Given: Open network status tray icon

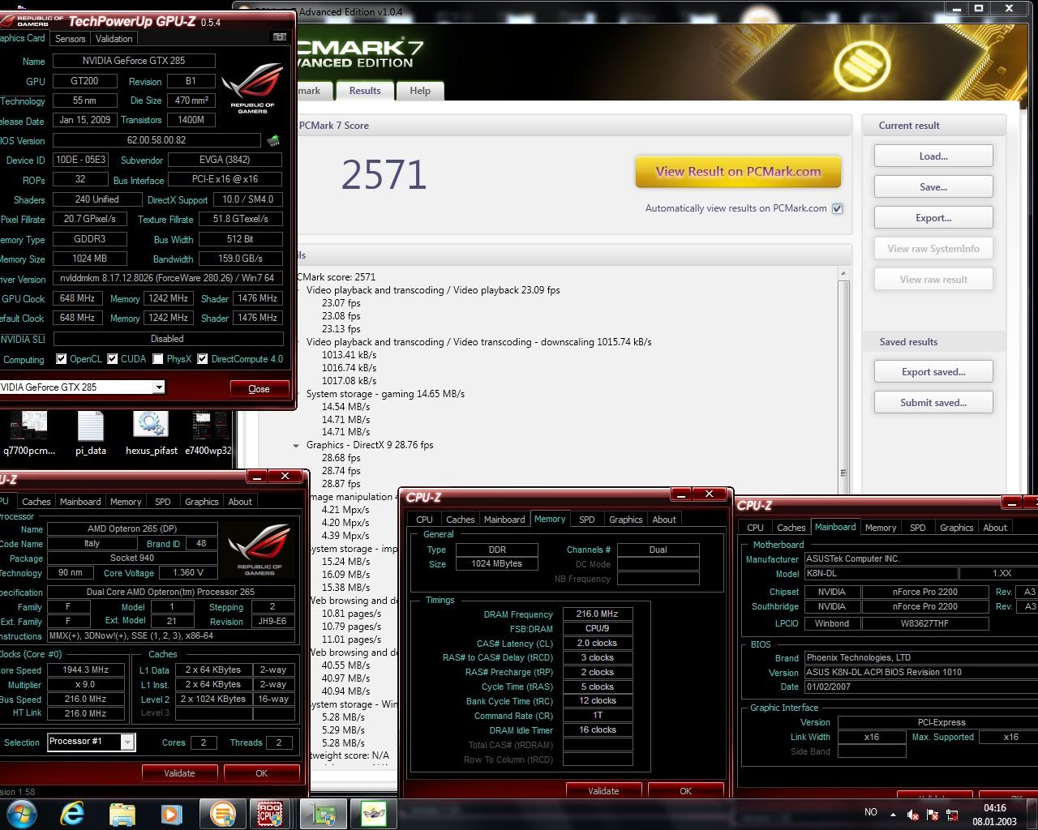Looking at the screenshot, I should pyautogui.click(x=952, y=814).
